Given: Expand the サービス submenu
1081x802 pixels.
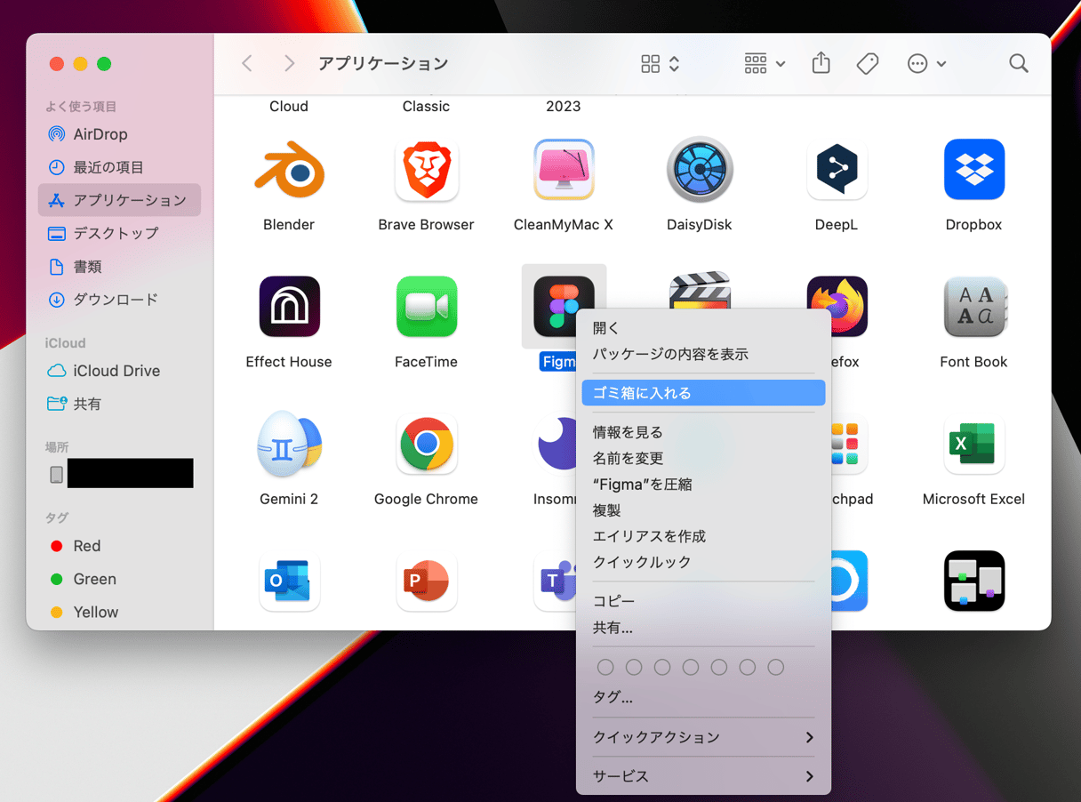Looking at the screenshot, I should 703,776.
